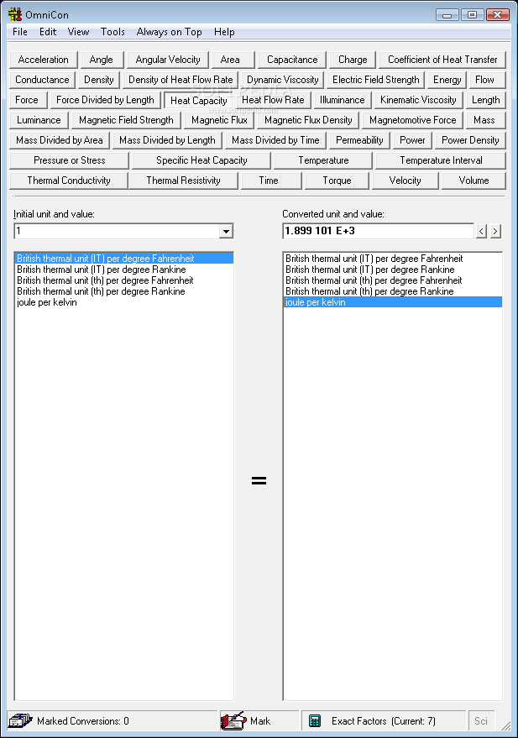Choose Mass Divided by Length
This screenshot has width=518, height=738.
click(x=168, y=141)
